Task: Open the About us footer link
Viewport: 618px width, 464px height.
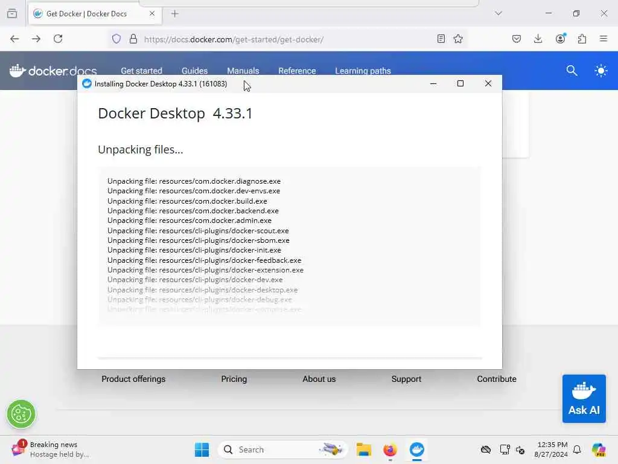Action: (319, 379)
